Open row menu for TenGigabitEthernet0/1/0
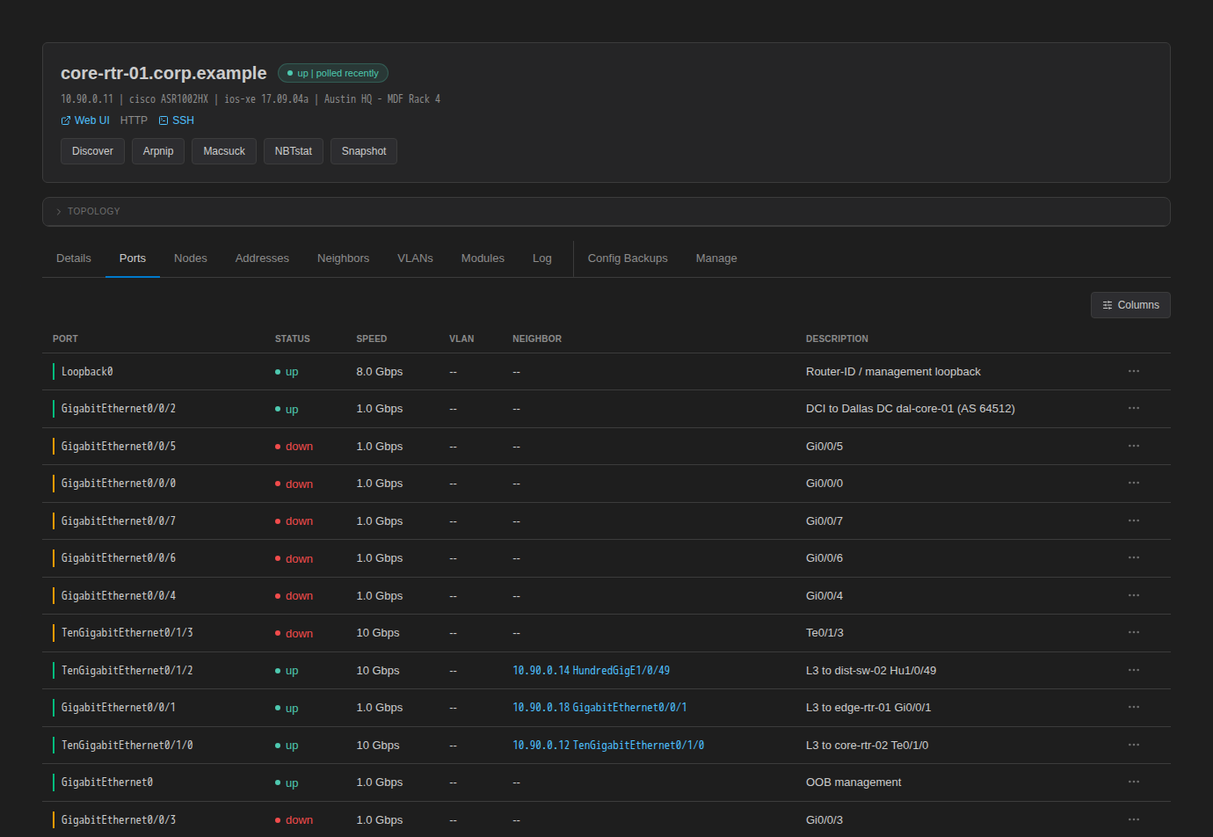The width and height of the screenshot is (1213, 837). pyautogui.click(x=1134, y=745)
